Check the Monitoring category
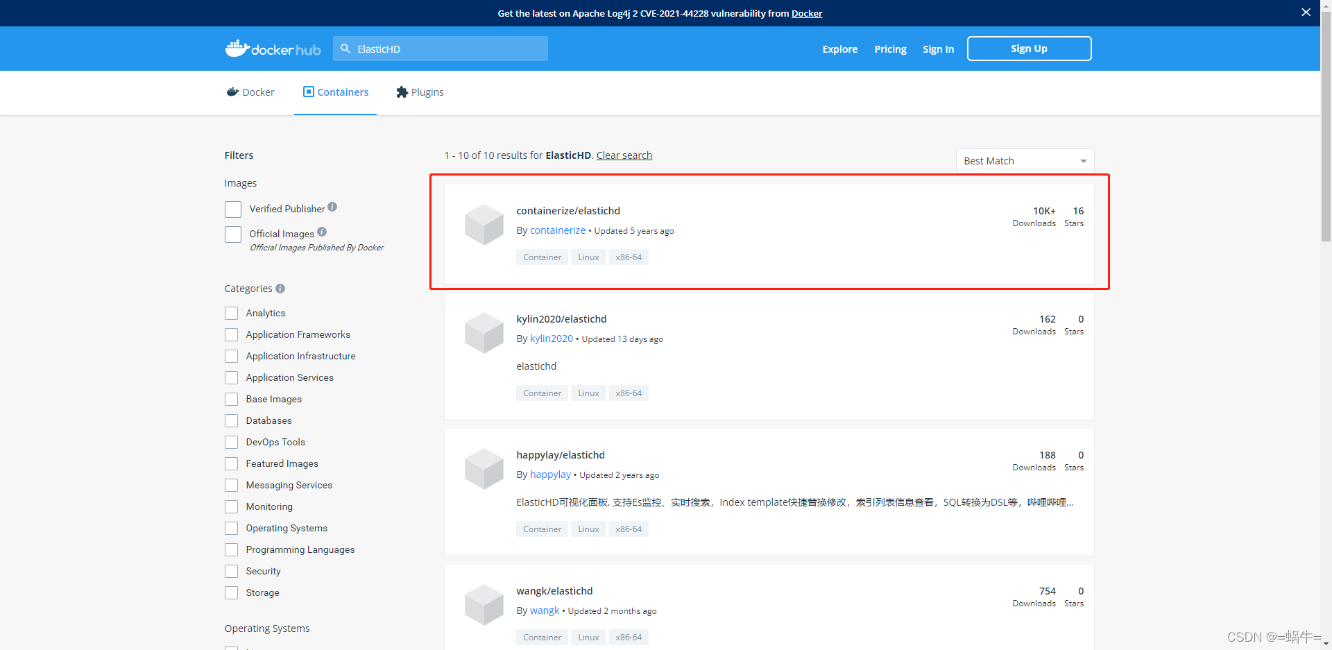 click(x=231, y=507)
